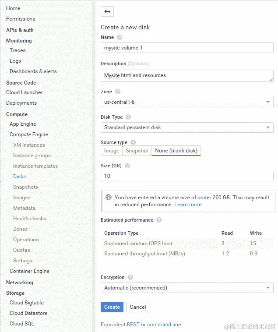The image size is (278, 332).
Task: Choose None (blank disk) source type
Action: pos(176,151)
